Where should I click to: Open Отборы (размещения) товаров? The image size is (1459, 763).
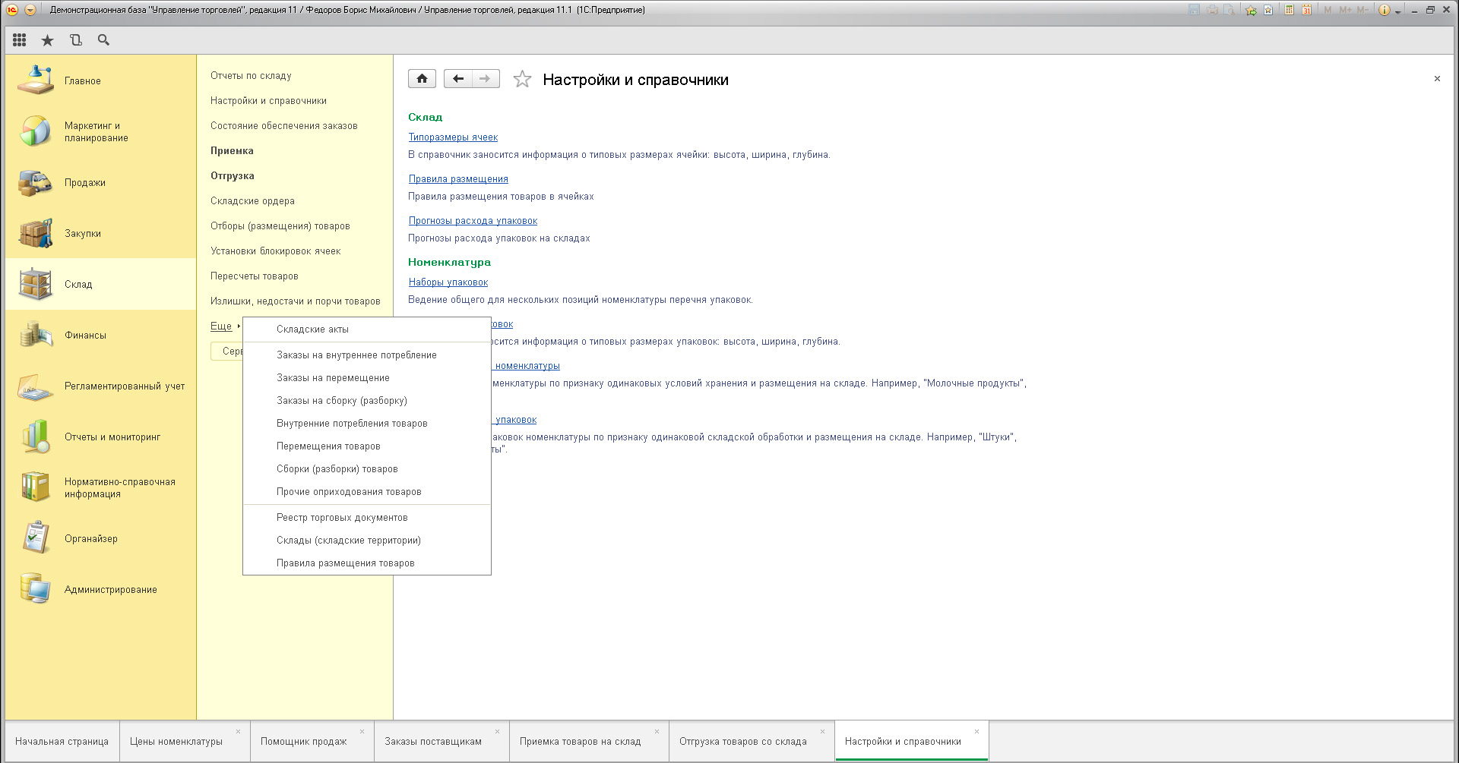280,225
